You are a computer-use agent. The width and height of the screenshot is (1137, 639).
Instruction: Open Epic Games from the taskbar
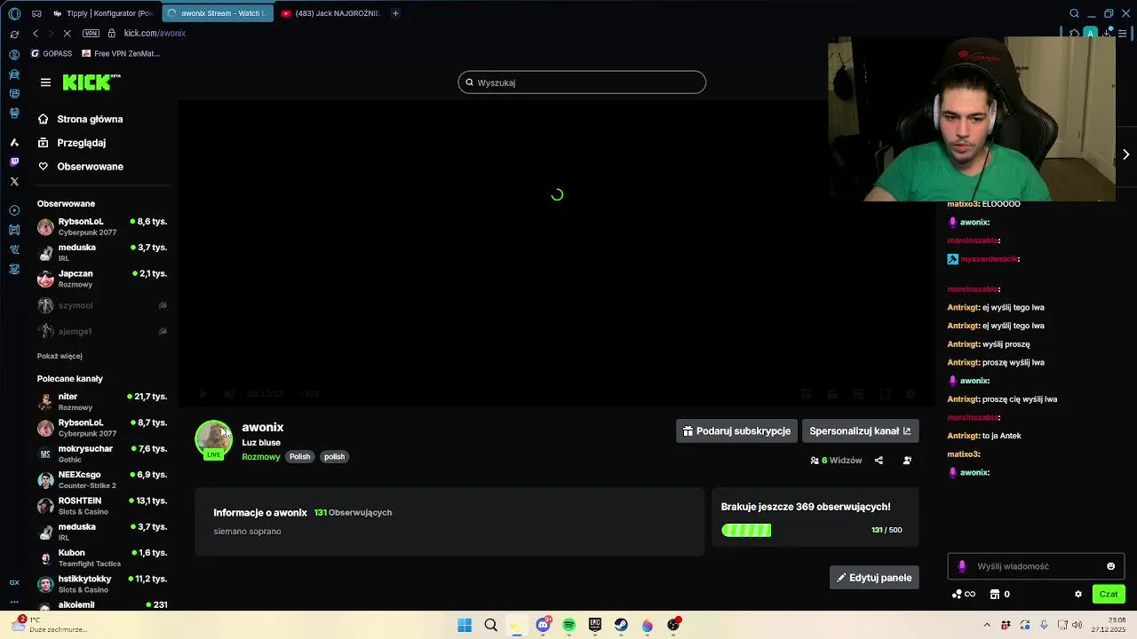tap(595, 625)
